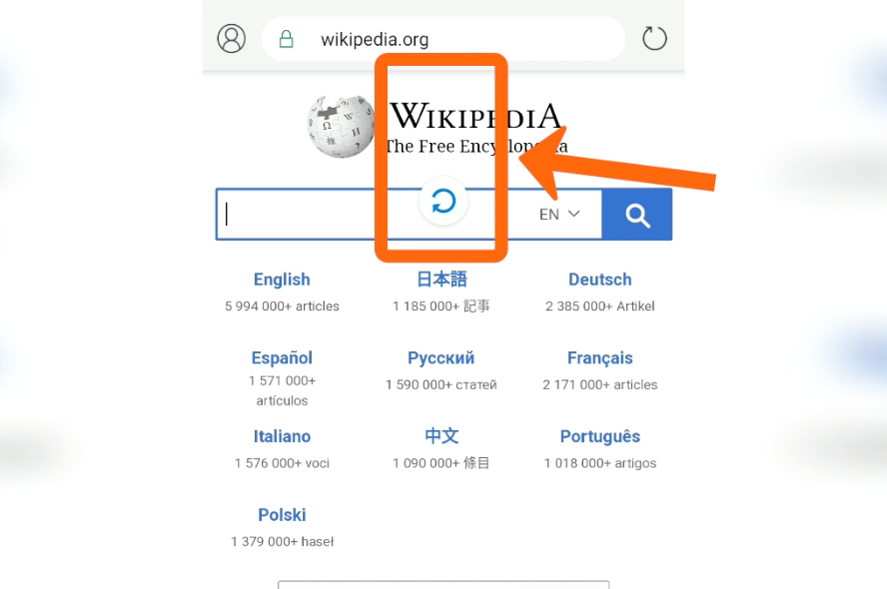Click the Wikipedia globe logo
Viewport: 887px width, 589px height.
[x=341, y=126]
